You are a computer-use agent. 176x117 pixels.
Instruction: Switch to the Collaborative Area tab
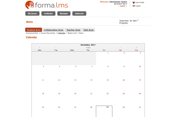click(53, 30)
